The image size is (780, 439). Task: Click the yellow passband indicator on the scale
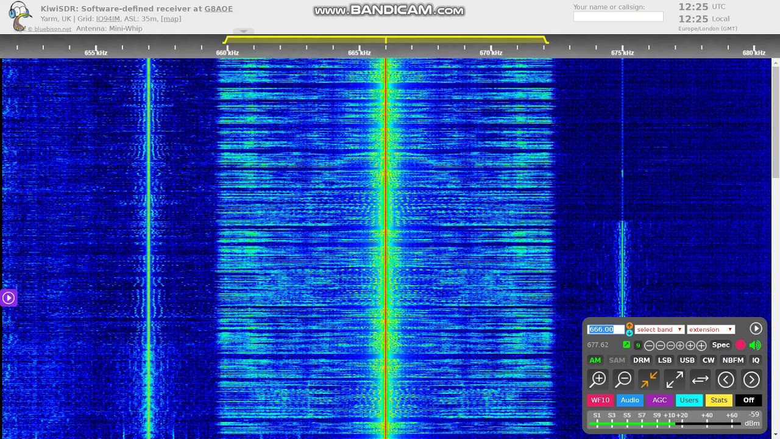(386, 40)
